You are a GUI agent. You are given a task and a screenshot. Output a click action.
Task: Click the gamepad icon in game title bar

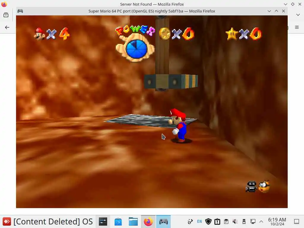click(x=20, y=11)
